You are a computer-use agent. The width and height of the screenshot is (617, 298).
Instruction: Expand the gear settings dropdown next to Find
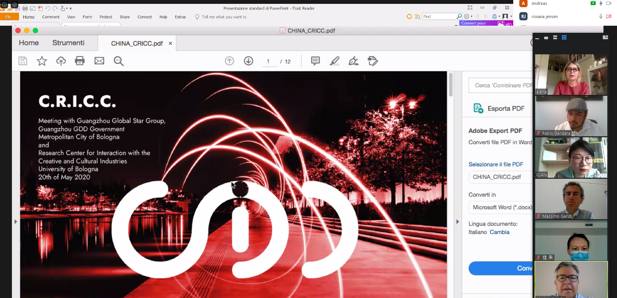468,16
